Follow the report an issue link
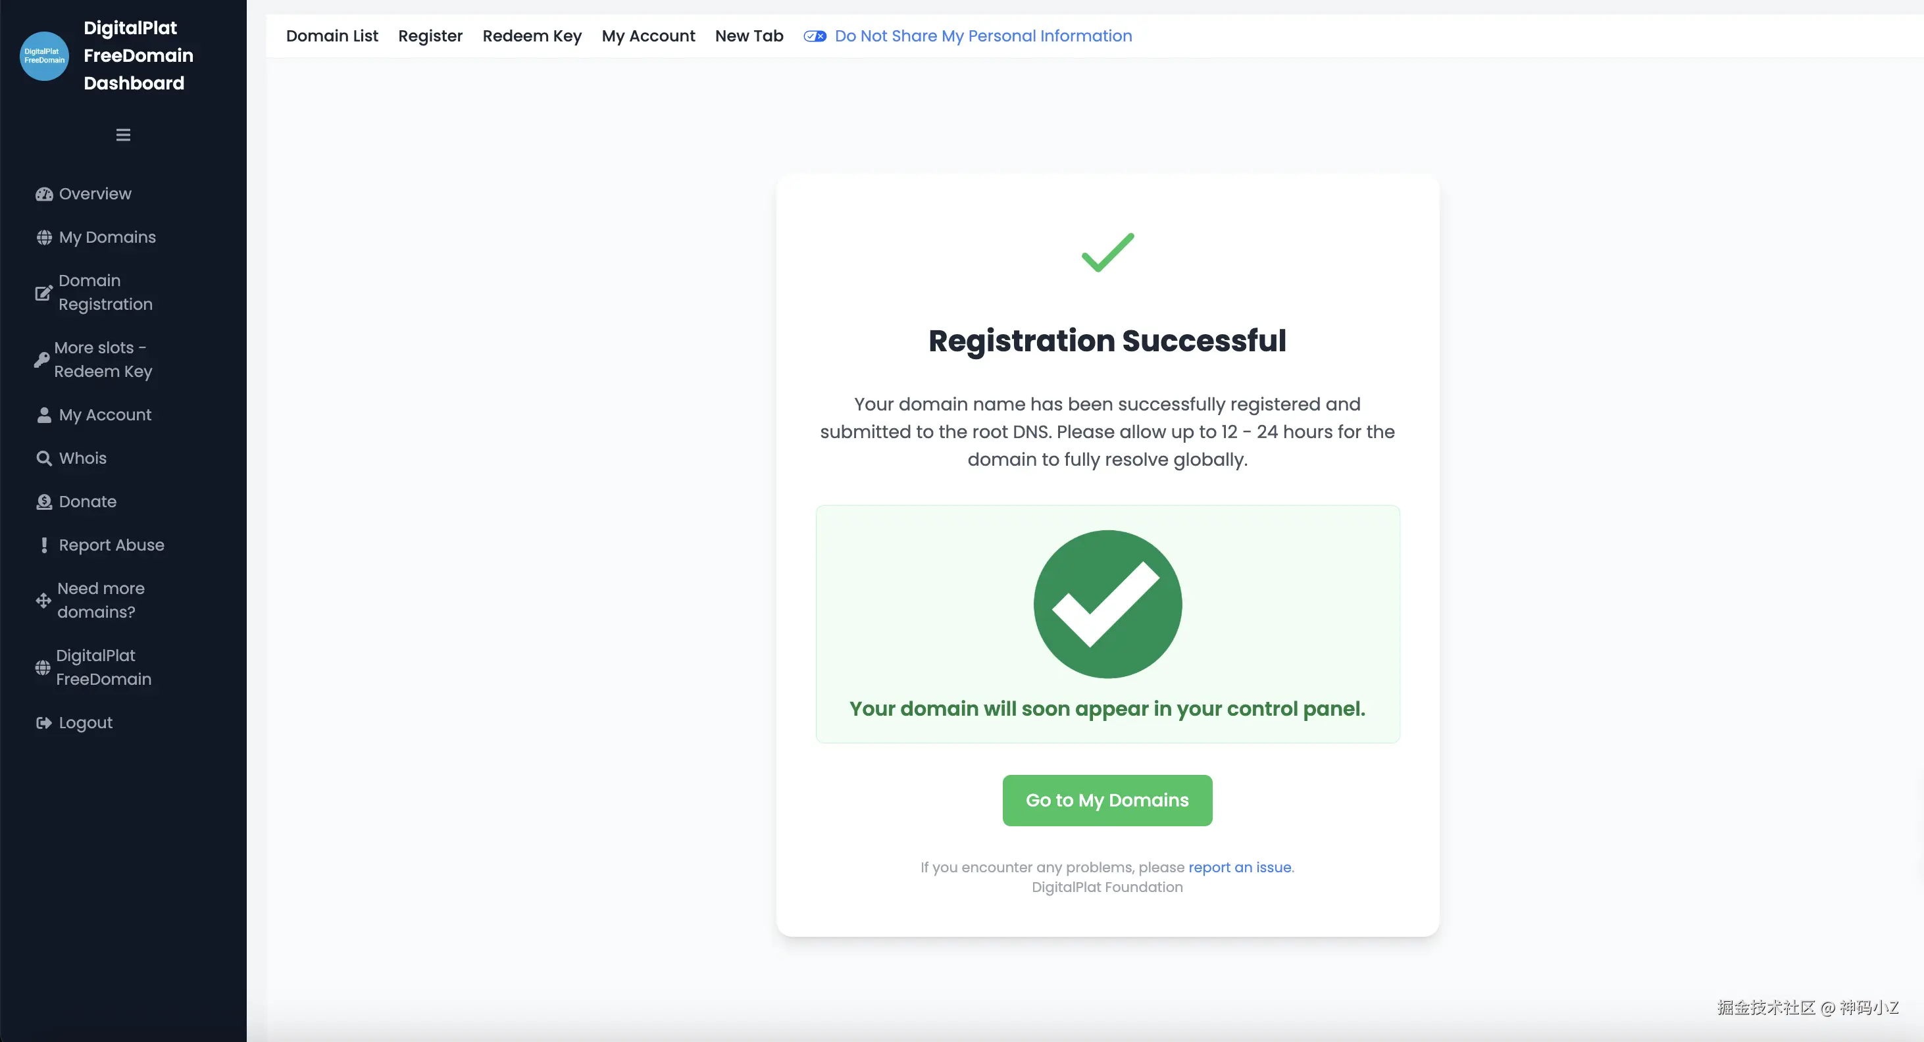This screenshot has width=1924, height=1042. 1239,867
